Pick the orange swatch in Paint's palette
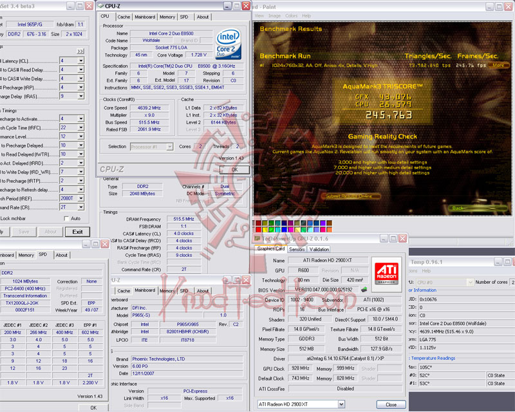Image resolution: width=515 pixels, height=412 pixels. click(x=329, y=229)
